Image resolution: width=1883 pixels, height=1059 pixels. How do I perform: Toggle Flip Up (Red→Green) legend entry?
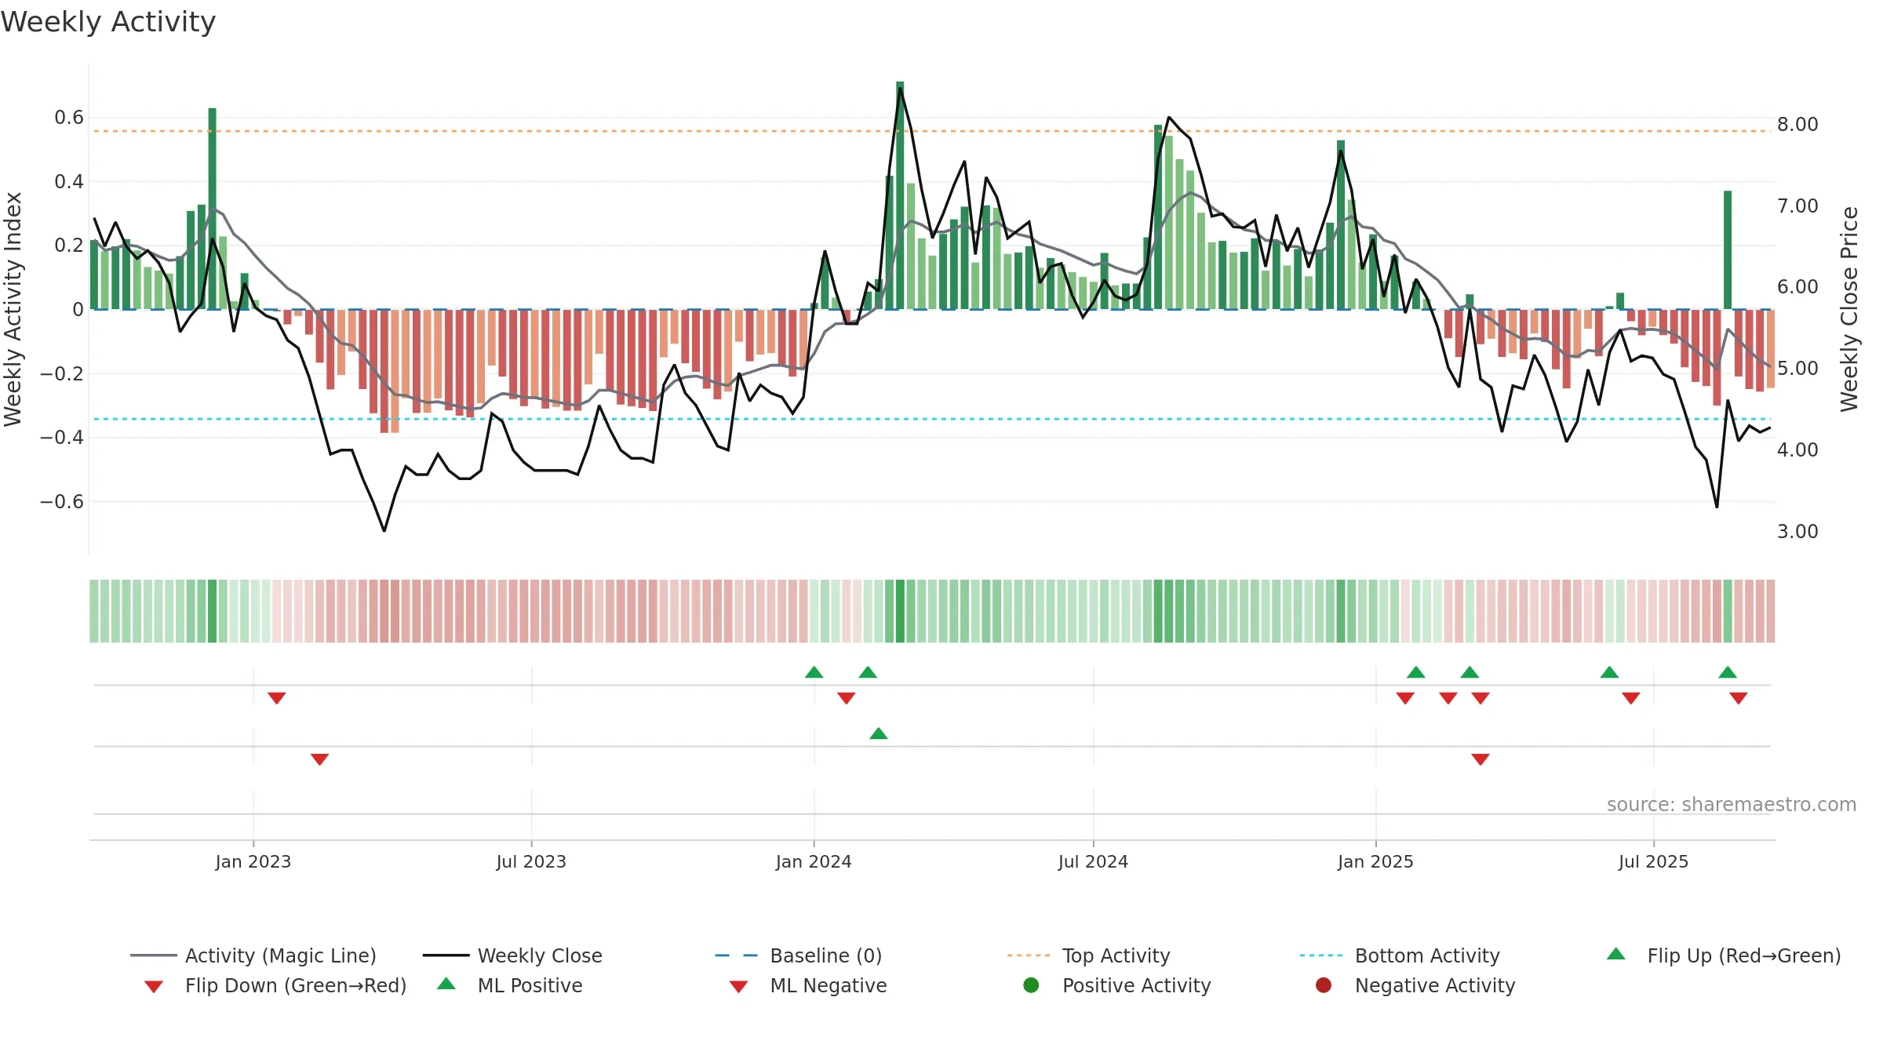(1724, 955)
